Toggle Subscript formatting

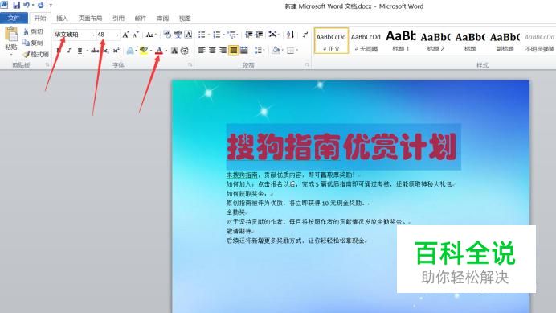(x=105, y=51)
